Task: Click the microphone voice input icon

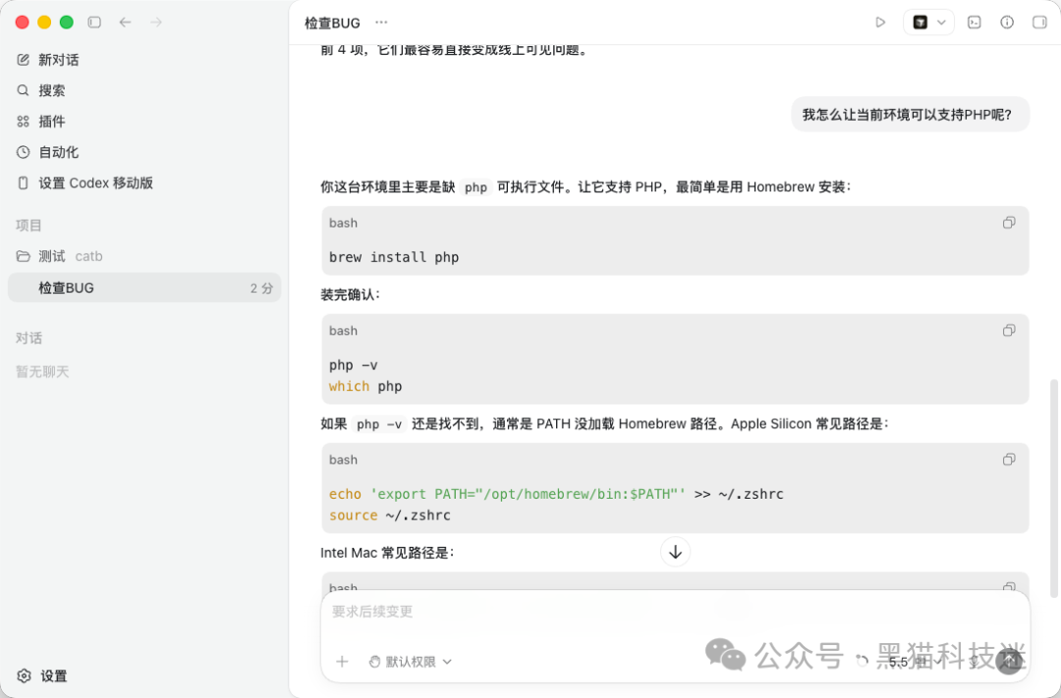Action: (975, 662)
